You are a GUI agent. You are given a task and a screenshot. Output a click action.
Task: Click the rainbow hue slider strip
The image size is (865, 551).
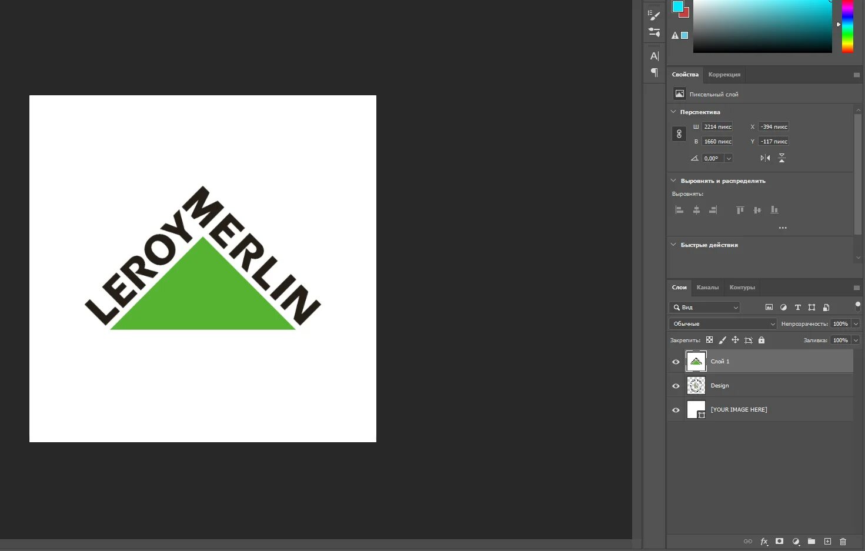847,26
